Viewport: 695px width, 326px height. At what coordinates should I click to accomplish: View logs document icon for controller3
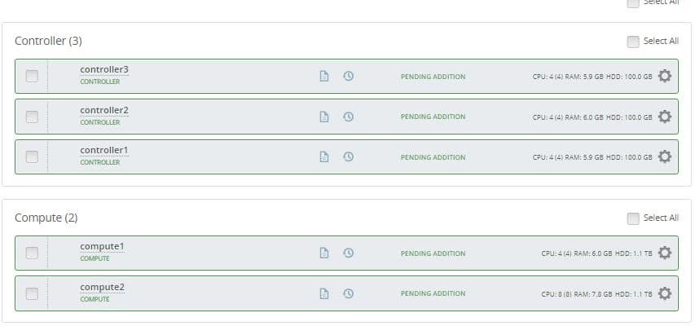tap(323, 76)
